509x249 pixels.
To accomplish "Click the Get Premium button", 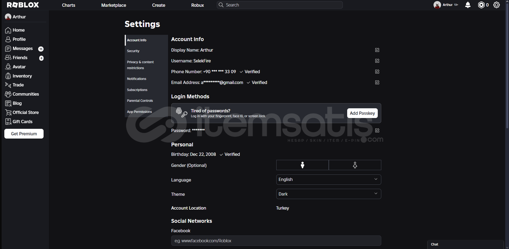I will point(24,134).
